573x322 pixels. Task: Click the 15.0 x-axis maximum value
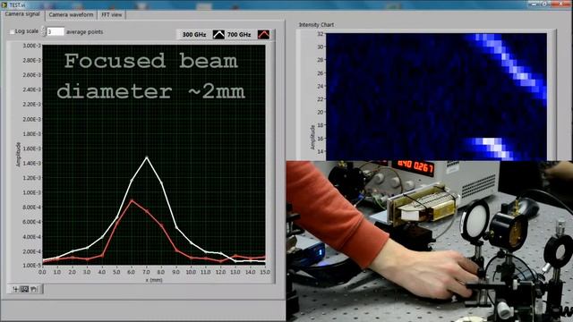pyautogui.click(x=265, y=272)
